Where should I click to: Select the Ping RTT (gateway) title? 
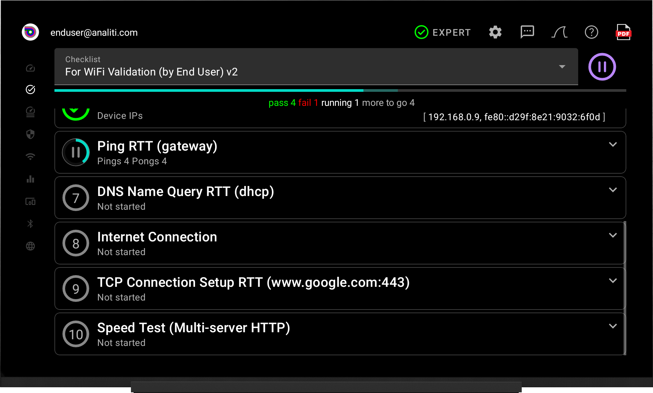point(157,146)
